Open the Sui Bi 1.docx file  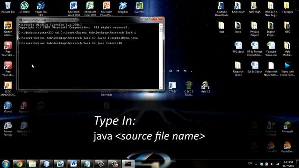point(255,67)
